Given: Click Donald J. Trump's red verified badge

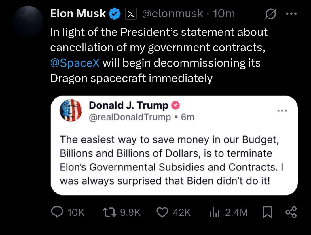Looking at the screenshot, I should [x=175, y=106].
